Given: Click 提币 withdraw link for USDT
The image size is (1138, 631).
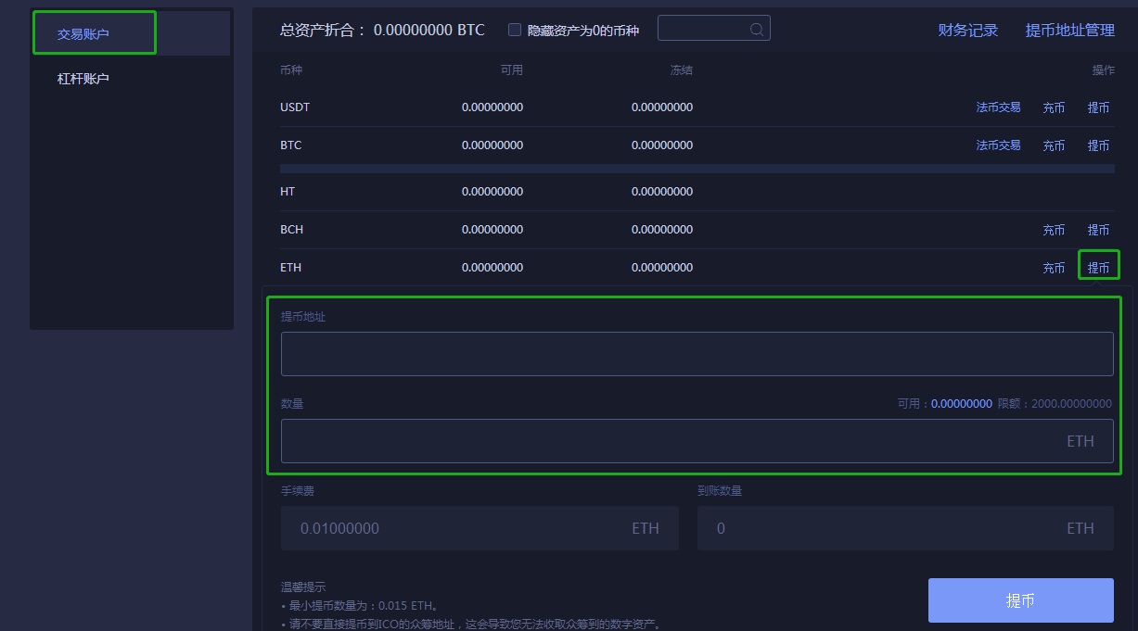Looking at the screenshot, I should (x=1098, y=107).
